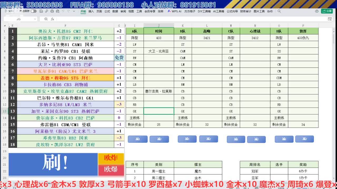Toggle the auto-save switch
337x189 pixels.
click(33, 11)
